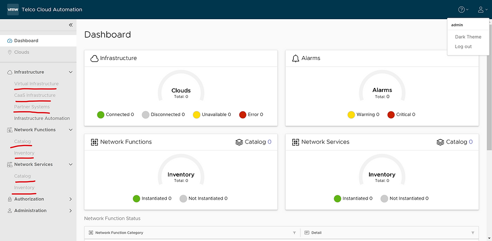
Task: Collapse the Infrastructure sidebar section
Action: (70, 72)
